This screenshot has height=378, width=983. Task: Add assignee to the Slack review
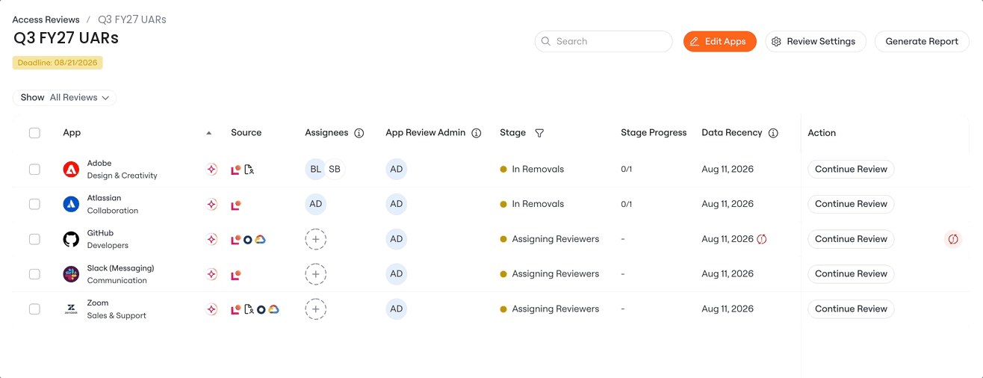coord(315,274)
